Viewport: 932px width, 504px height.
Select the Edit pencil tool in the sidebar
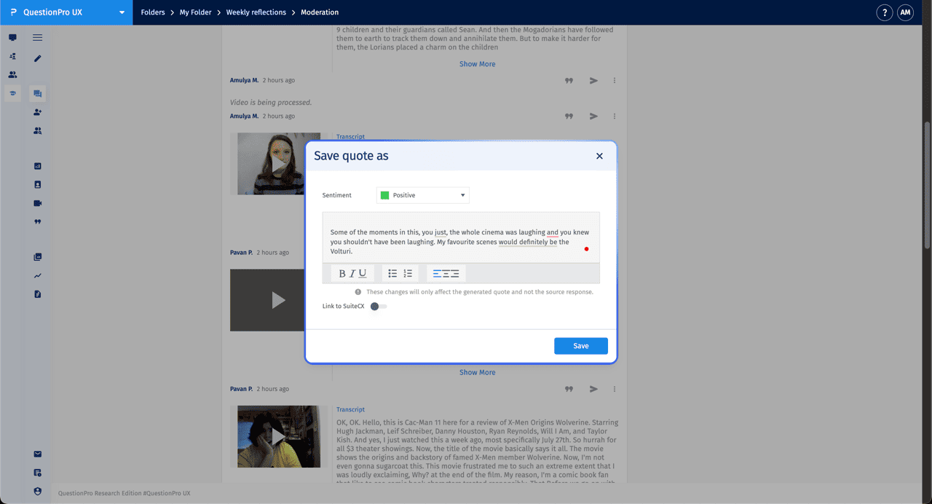pos(37,58)
